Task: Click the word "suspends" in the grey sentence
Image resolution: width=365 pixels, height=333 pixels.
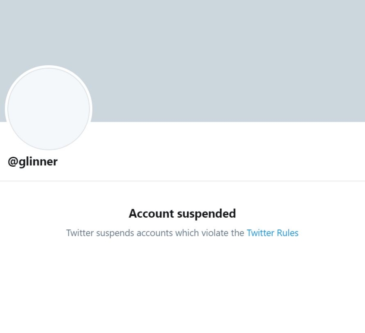Action: 115,233
